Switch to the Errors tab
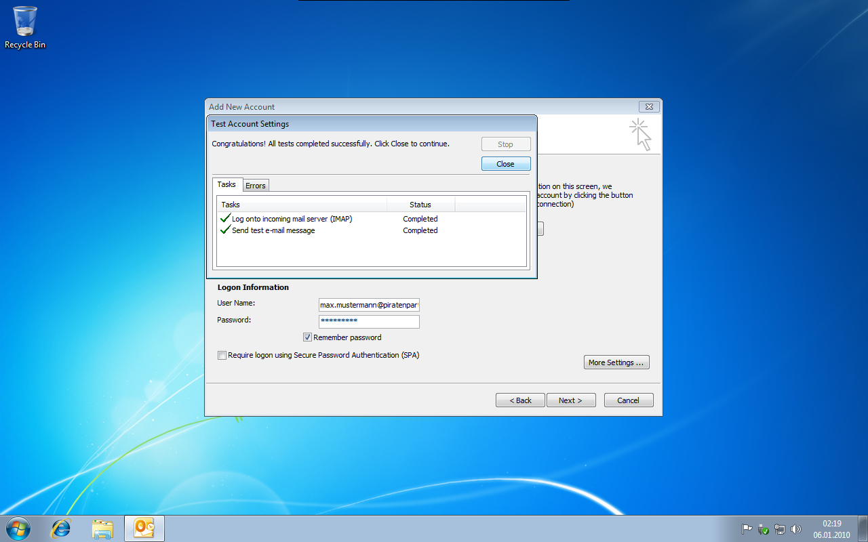The width and height of the screenshot is (868, 542). (x=256, y=186)
